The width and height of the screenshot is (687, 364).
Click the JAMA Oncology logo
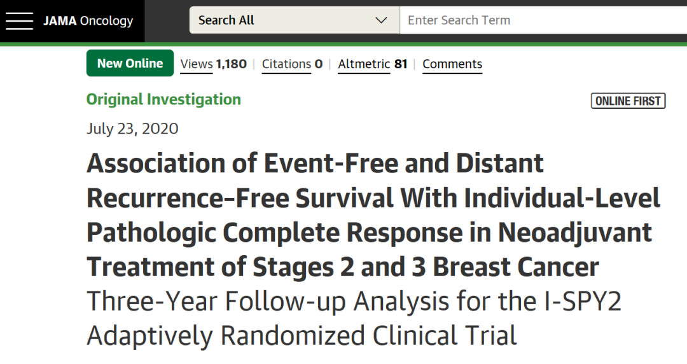pyautogui.click(x=88, y=21)
